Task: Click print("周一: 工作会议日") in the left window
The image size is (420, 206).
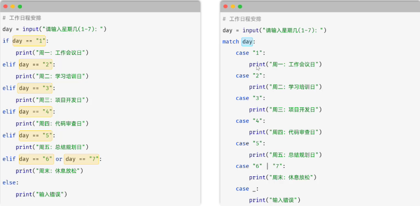Action: [x=52, y=53]
